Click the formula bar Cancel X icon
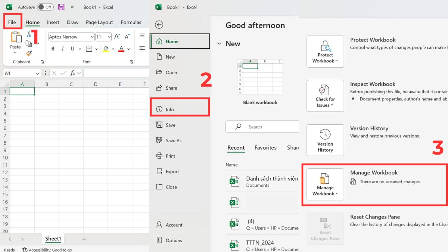The height and width of the screenshot is (252, 448). [54, 74]
